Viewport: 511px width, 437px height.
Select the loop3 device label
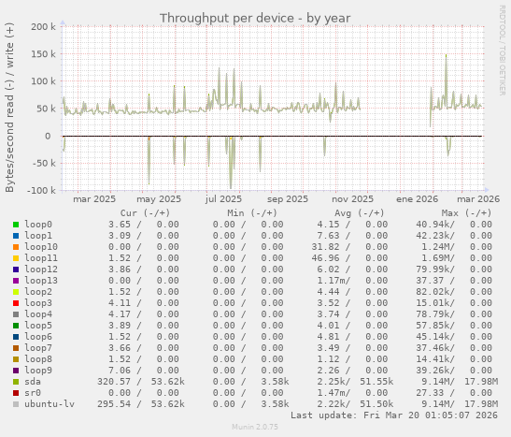(38, 303)
